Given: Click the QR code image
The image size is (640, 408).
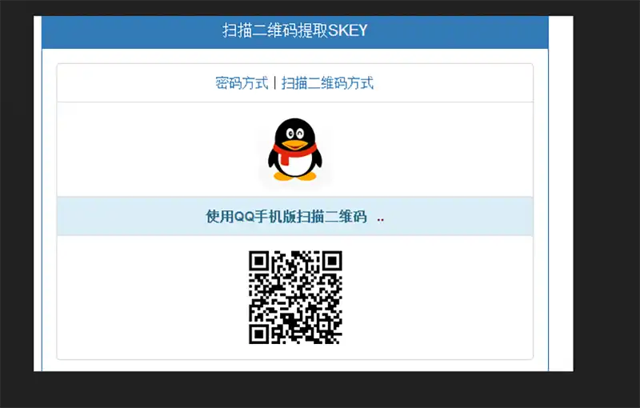Looking at the screenshot, I should [x=295, y=298].
